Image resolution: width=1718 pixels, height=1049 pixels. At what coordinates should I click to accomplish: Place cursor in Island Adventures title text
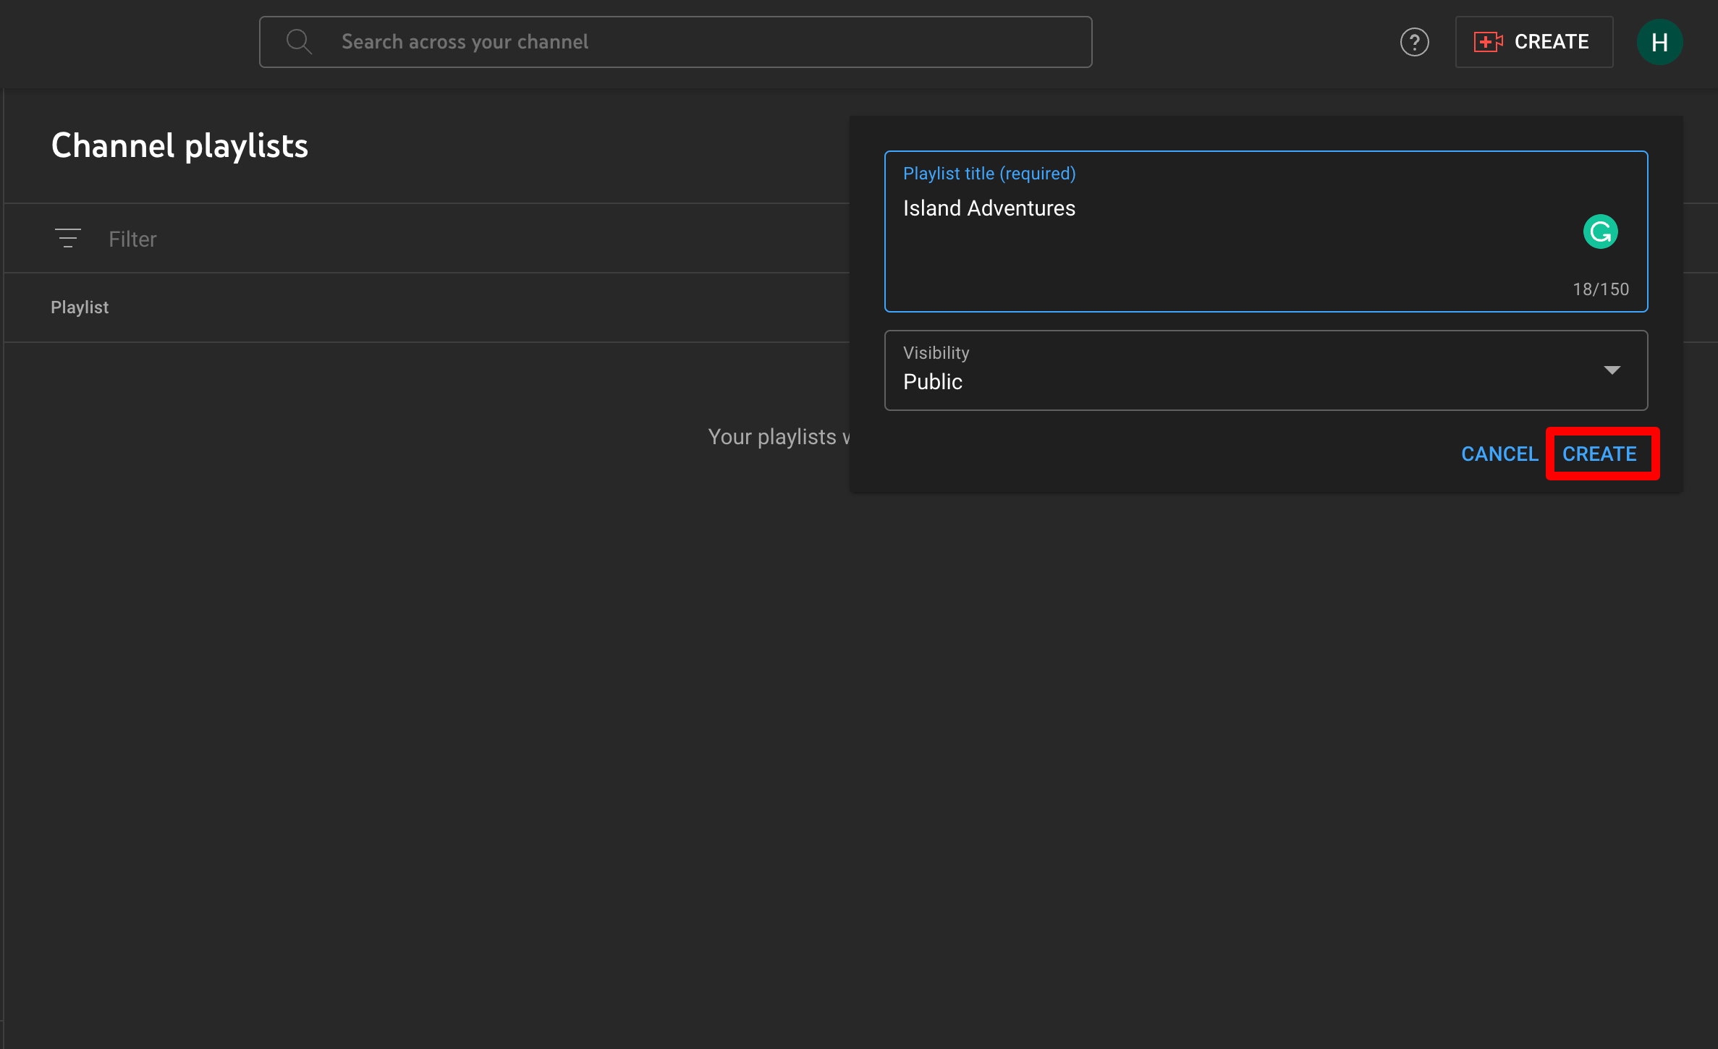(x=989, y=208)
